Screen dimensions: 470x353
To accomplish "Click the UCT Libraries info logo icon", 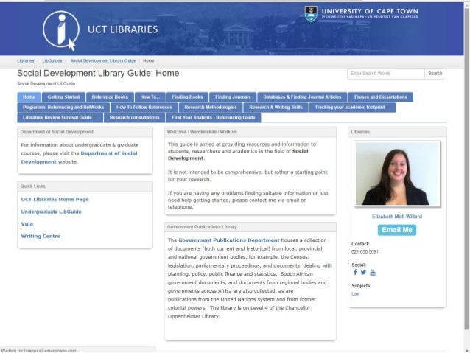I will click(60, 29).
